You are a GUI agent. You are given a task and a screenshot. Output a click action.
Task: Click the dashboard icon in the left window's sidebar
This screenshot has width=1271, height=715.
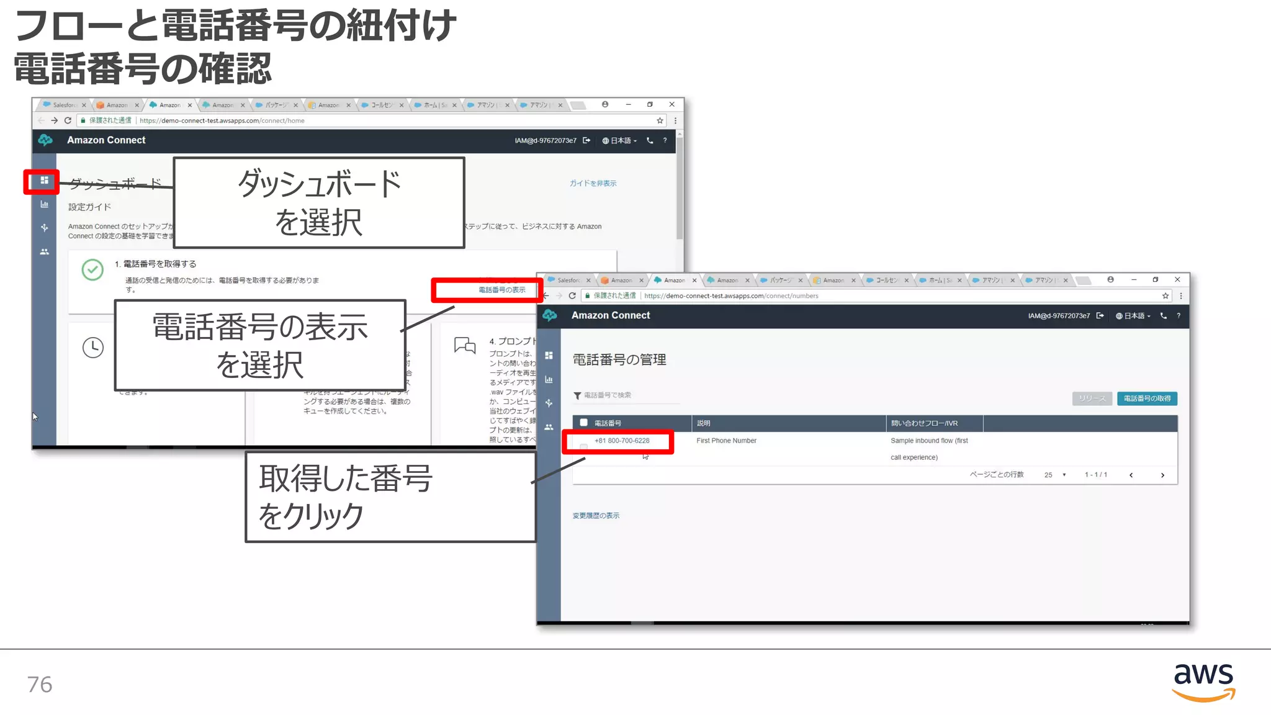pyautogui.click(x=44, y=181)
